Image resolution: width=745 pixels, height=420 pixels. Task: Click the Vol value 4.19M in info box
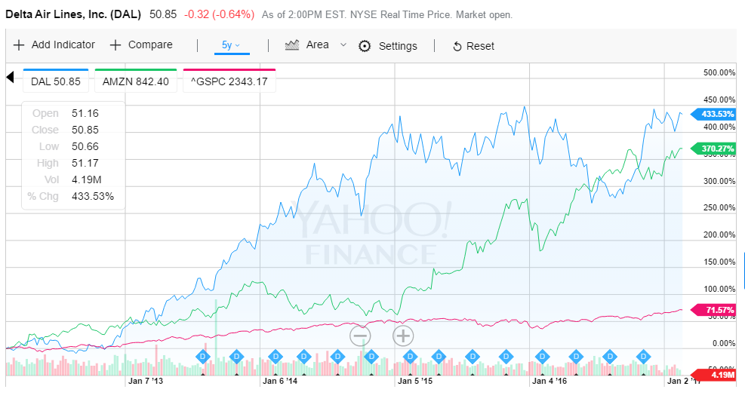pyautogui.click(x=87, y=180)
